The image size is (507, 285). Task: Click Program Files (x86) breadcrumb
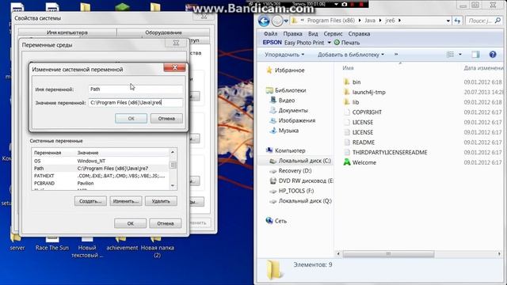coord(331,21)
